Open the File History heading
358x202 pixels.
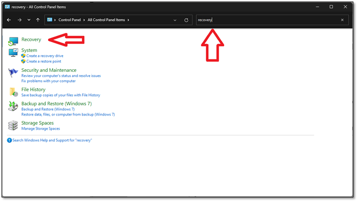[33, 90]
